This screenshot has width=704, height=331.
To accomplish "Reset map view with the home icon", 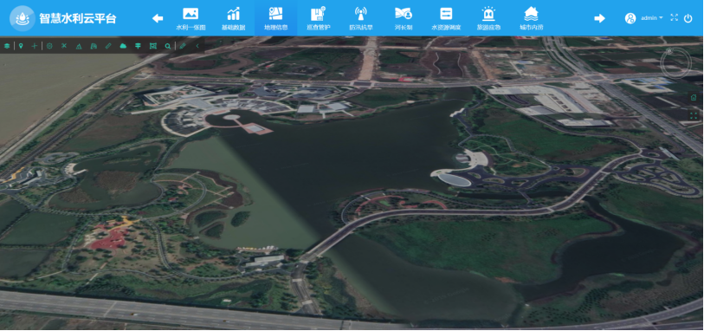I will [694, 97].
